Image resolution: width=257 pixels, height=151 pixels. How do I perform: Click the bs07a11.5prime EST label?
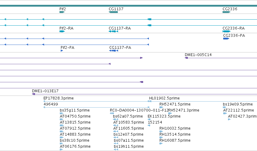tap(129, 140)
